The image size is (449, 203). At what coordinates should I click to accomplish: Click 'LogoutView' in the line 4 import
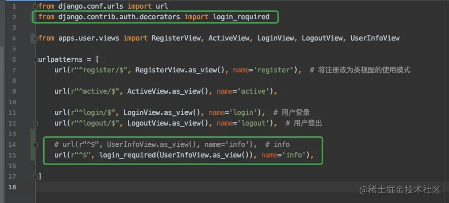[x=322, y=38]
